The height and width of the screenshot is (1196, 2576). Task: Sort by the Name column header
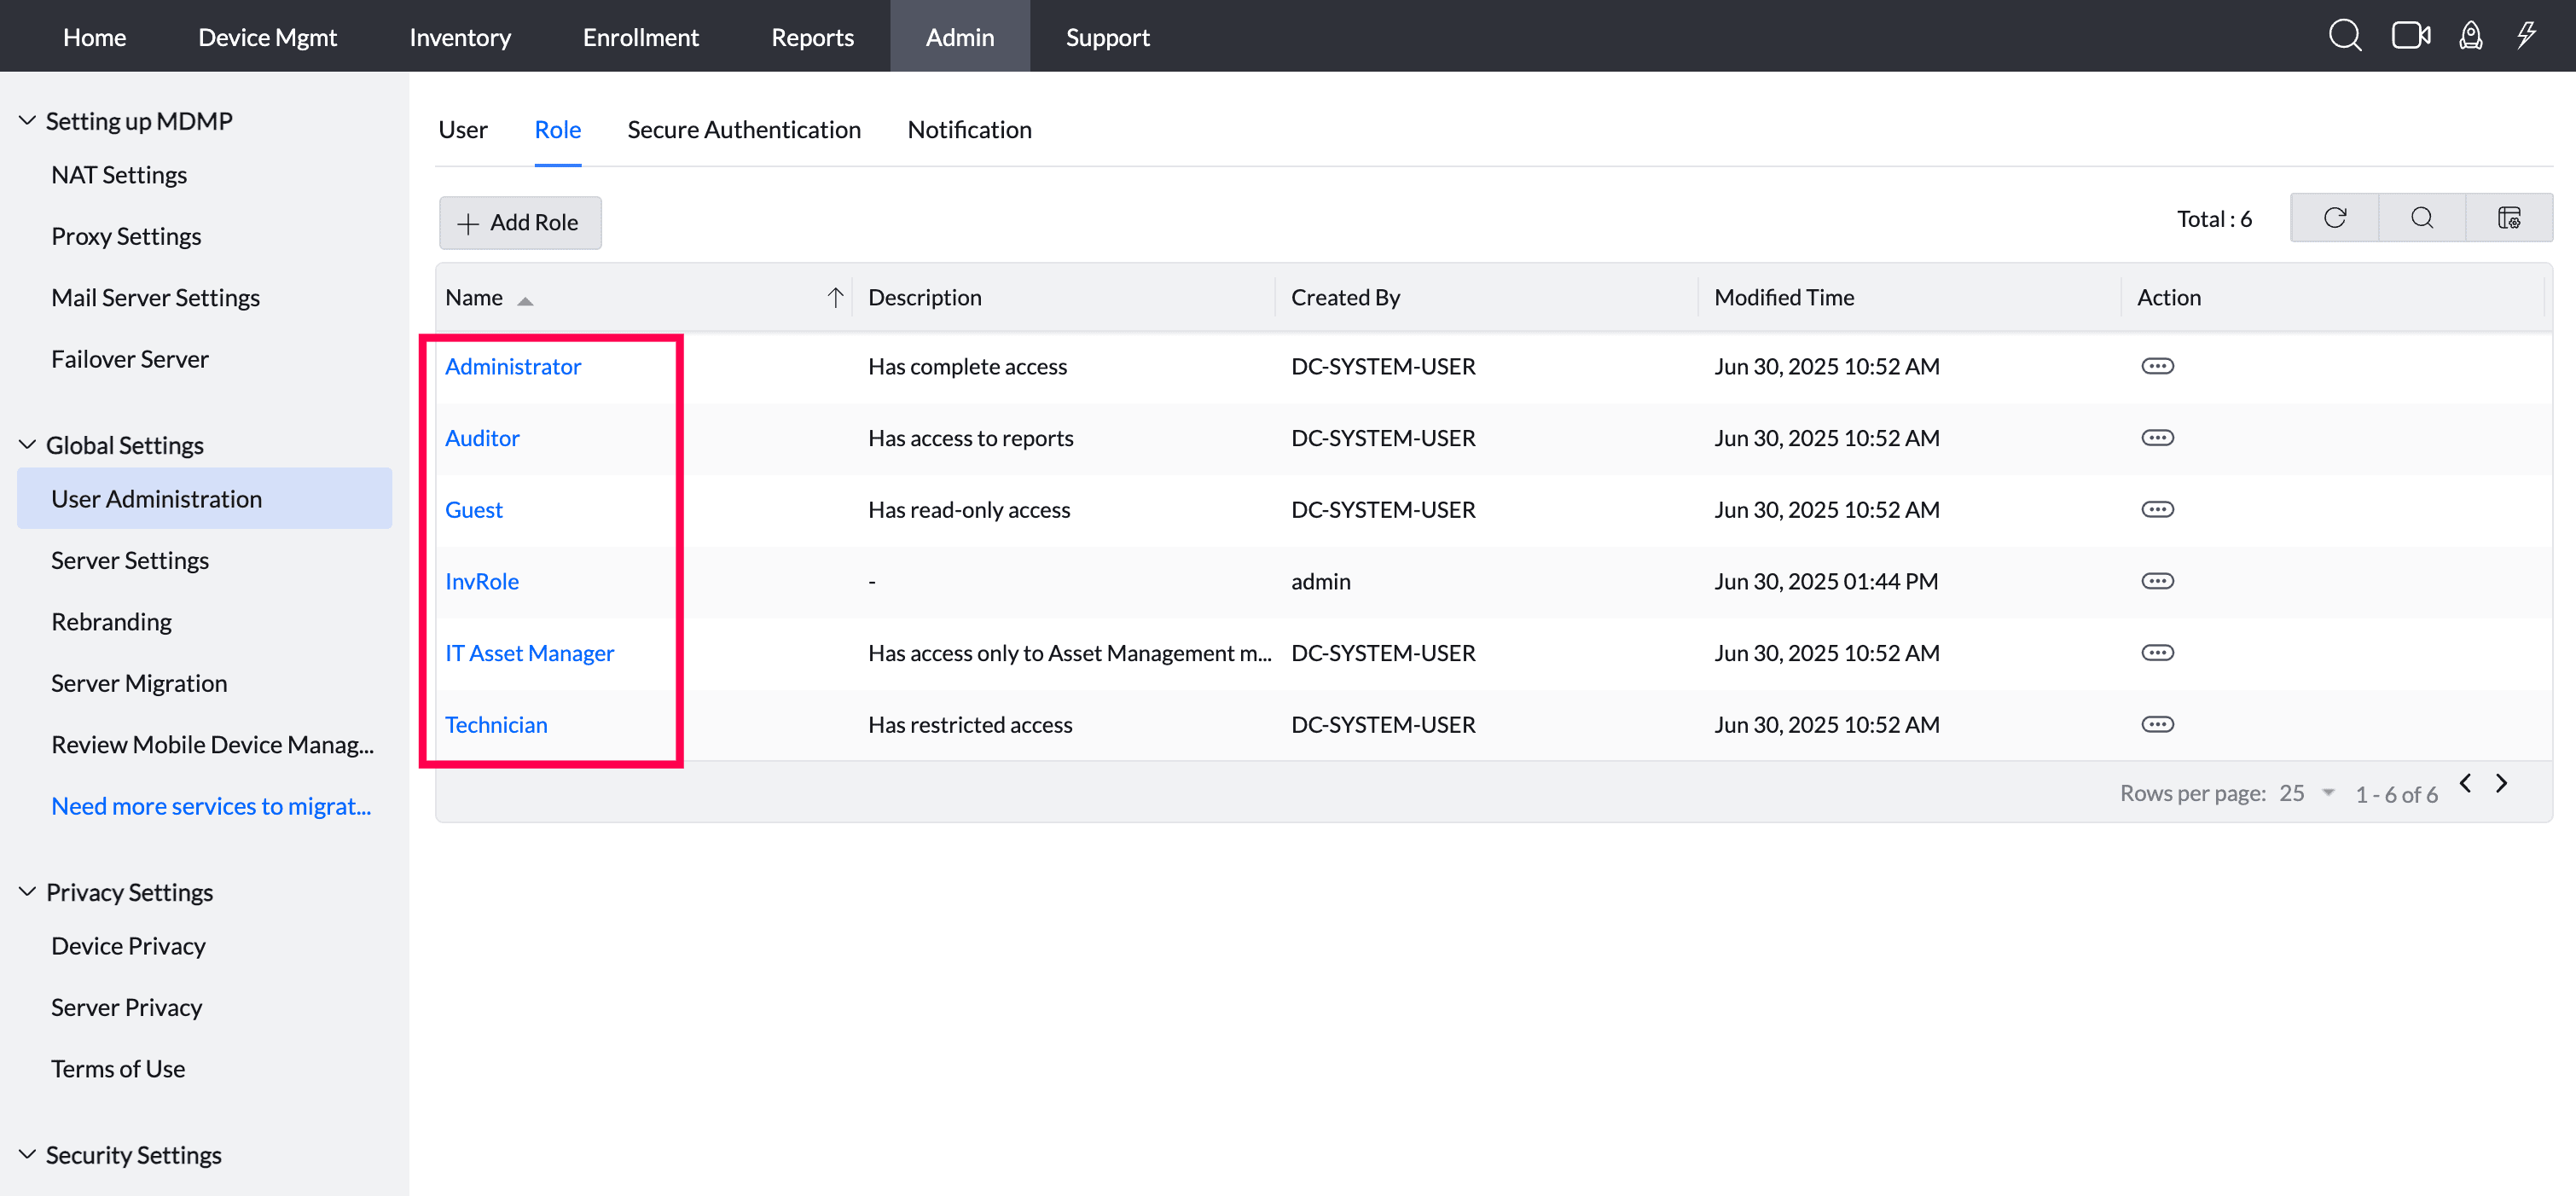[474, 297]
